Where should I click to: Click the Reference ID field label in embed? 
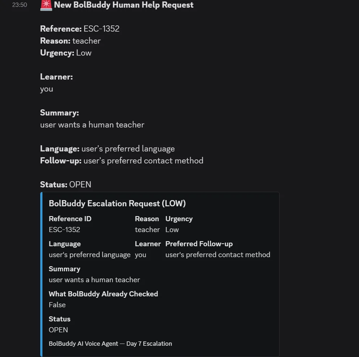point(70,219)
